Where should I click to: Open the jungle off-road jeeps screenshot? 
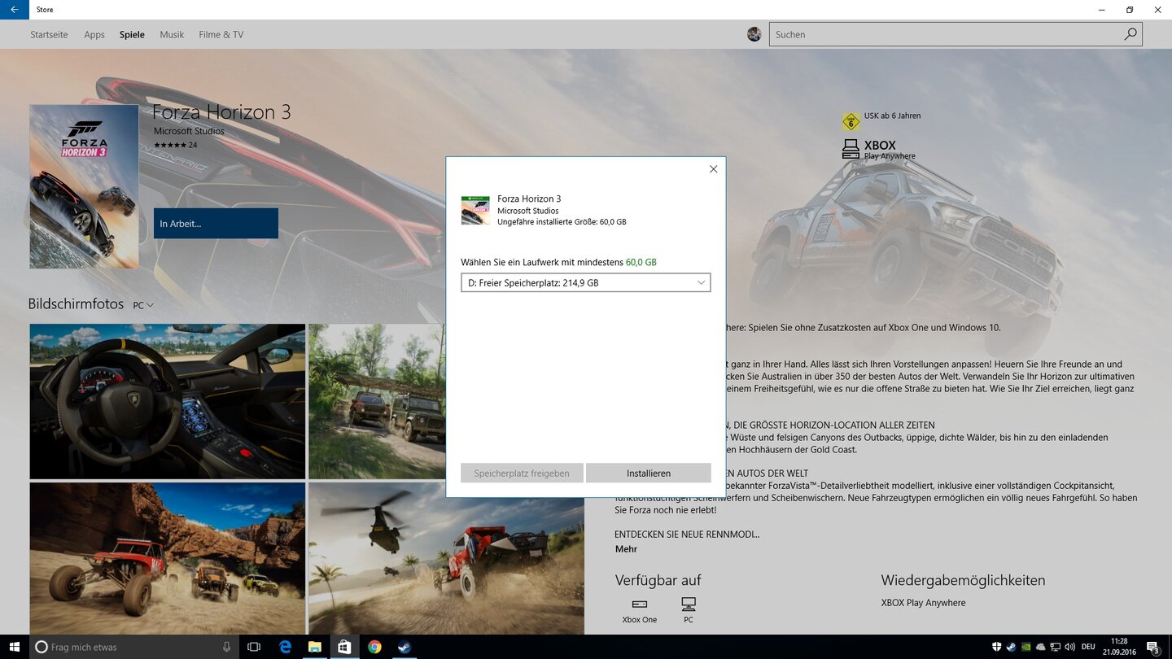click(377, 401)
